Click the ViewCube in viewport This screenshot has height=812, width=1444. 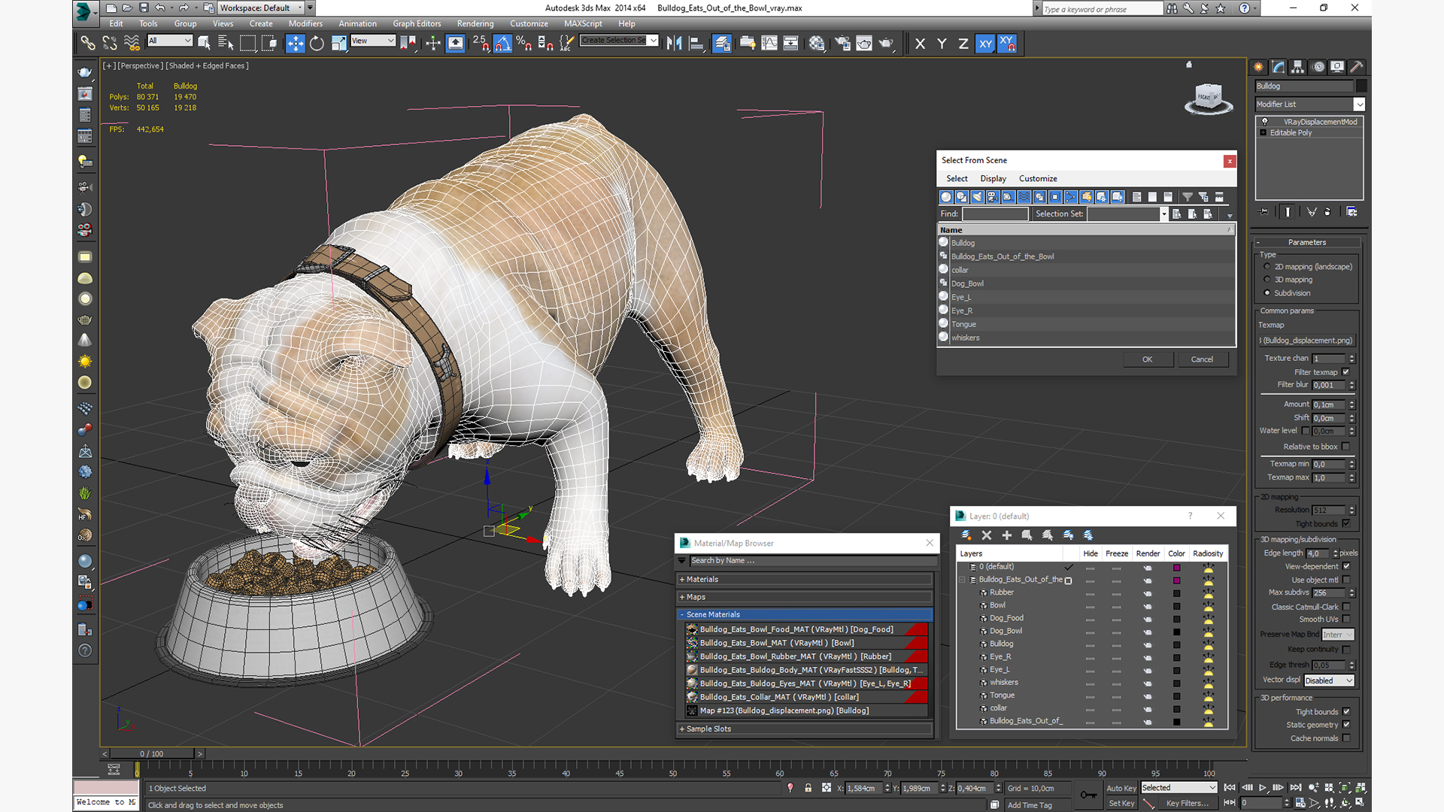[1208, 98]
